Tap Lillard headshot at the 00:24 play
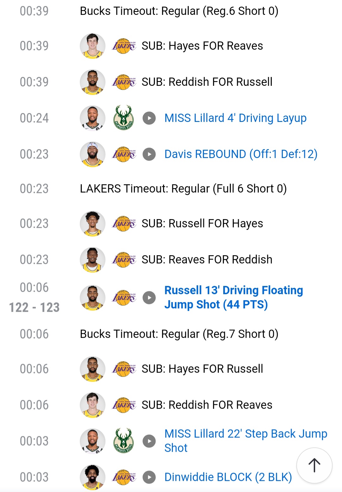The image size is (342, 492). point(92,118)
